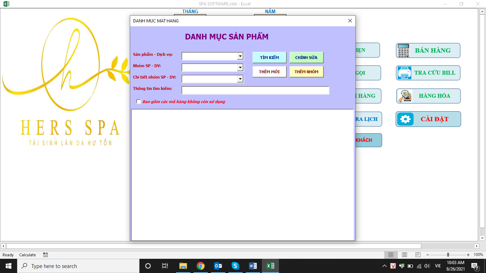The height and width of the screenshot is (273, 486).
Task: Expand the Sản phẩm - Dịch vụ dropdown
Action: pyautogui.click(x=240, y=56)
